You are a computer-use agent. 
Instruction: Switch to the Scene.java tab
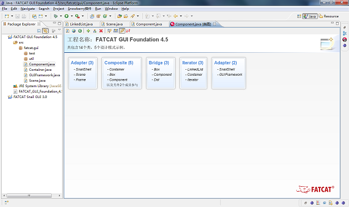point(115,24)
